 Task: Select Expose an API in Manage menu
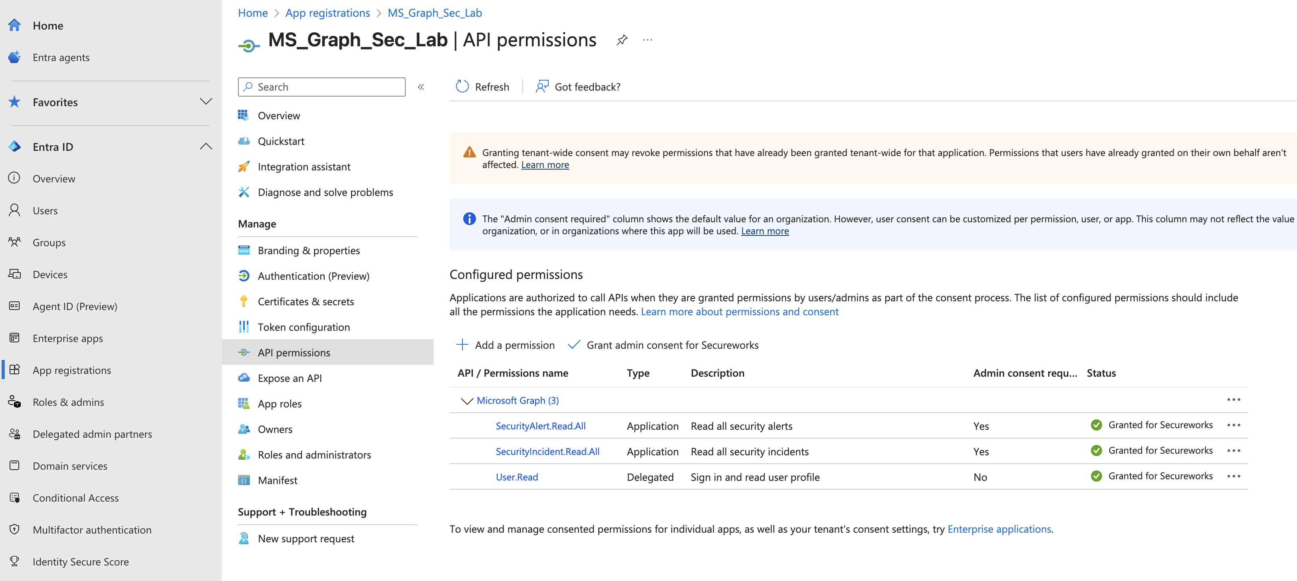pos(290,378)
